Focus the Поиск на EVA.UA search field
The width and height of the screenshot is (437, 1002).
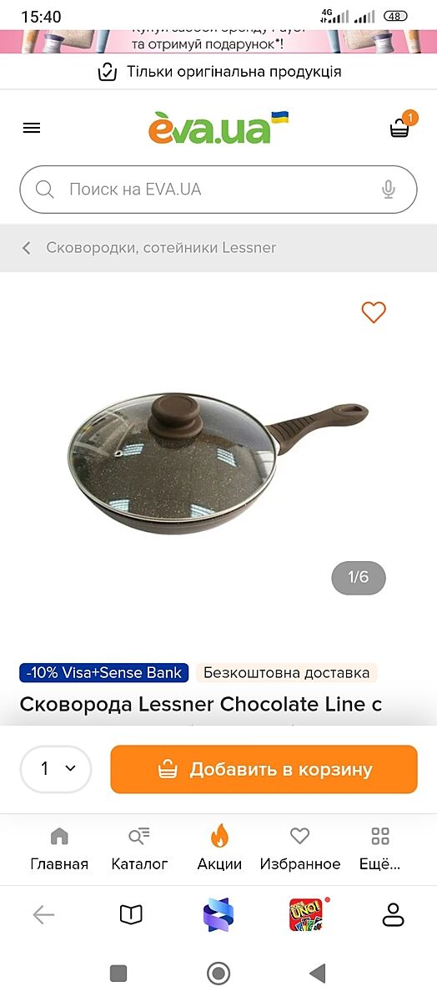[x=218, y=190]
